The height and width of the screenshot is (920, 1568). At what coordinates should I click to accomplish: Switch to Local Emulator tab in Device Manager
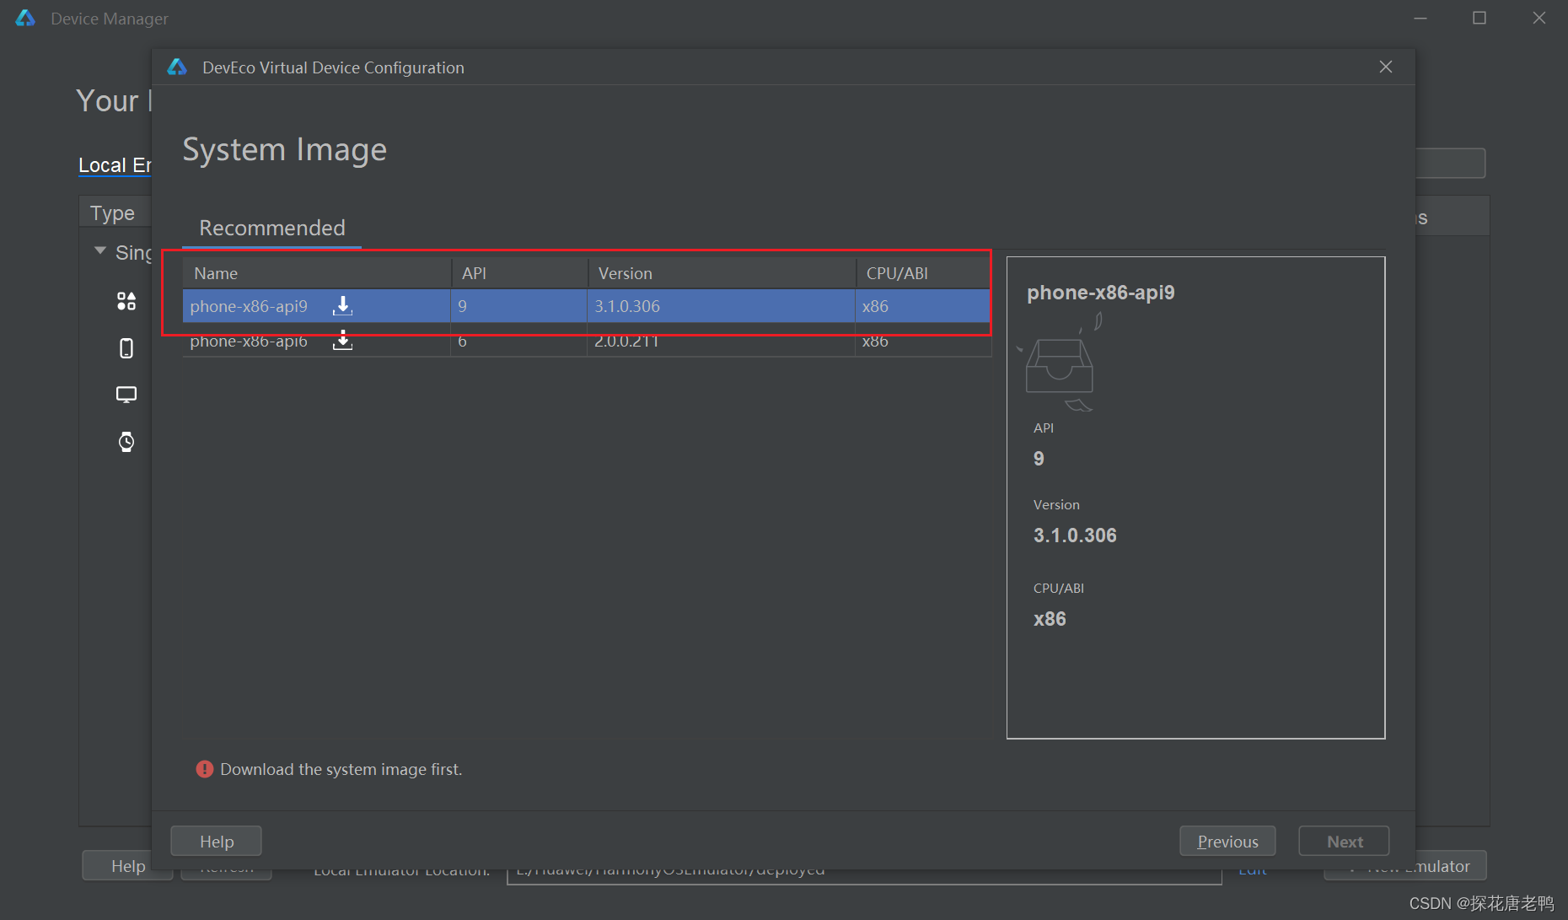[x=115, y=165]
